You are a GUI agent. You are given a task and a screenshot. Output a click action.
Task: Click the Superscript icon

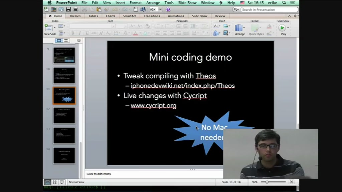click(101, 33)
